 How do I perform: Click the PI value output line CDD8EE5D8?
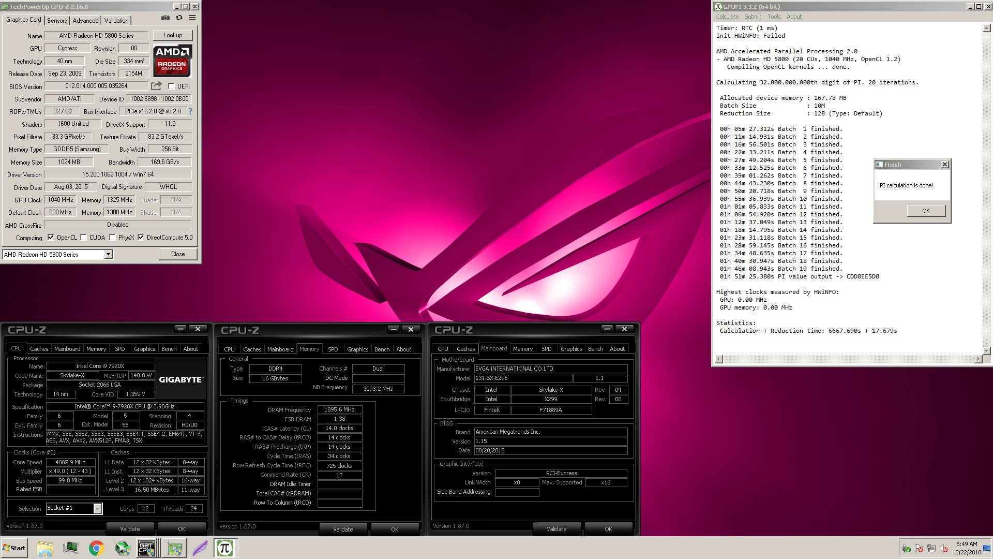[799, 276]
